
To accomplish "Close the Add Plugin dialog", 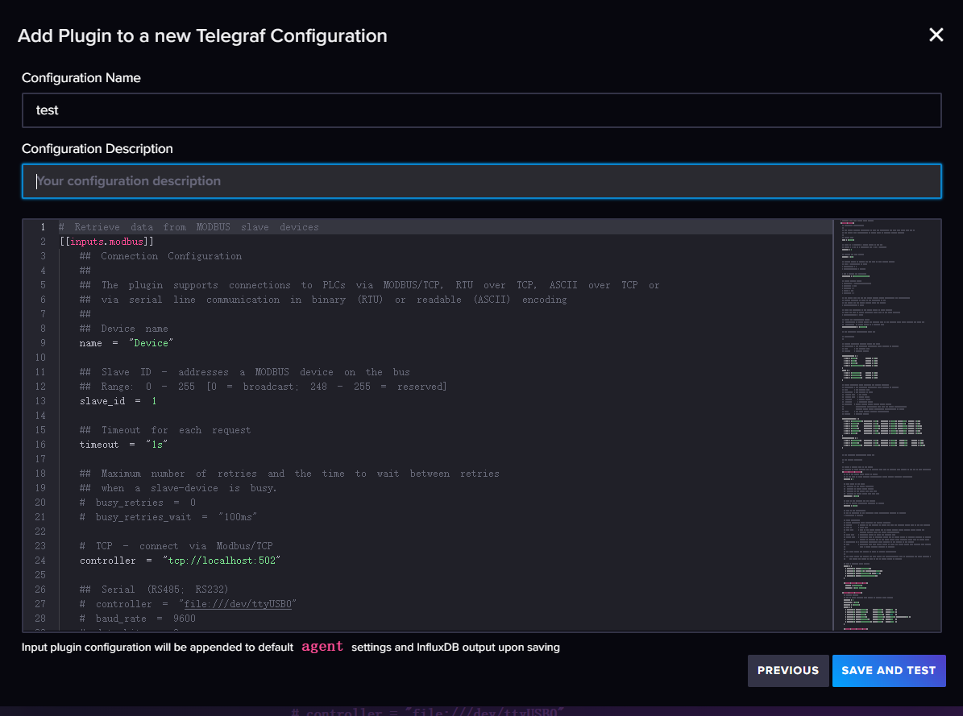I will click(x=936, y=35).
